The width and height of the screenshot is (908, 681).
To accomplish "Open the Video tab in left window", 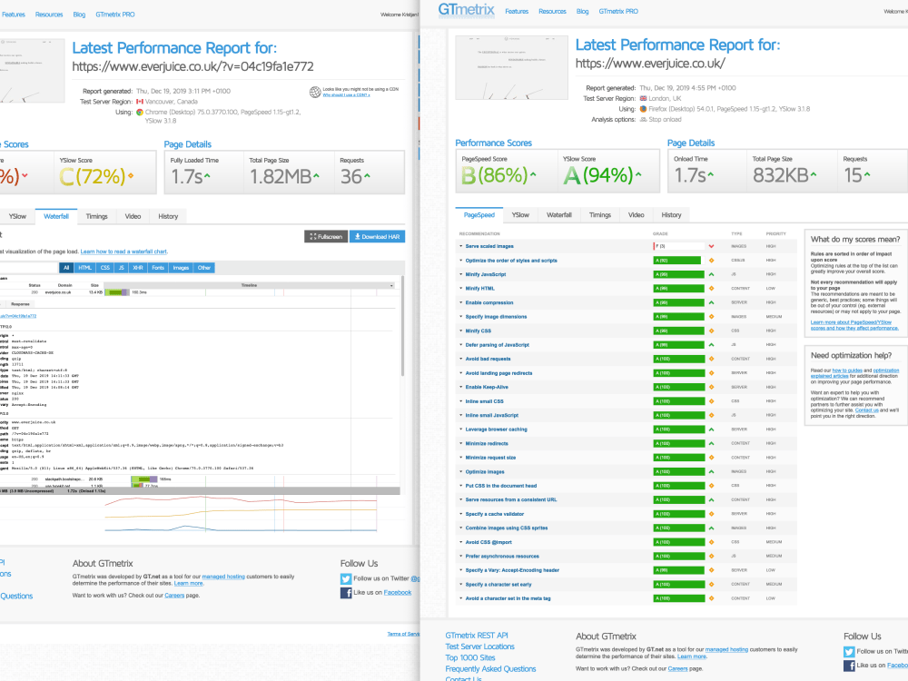I will [133, 217].
